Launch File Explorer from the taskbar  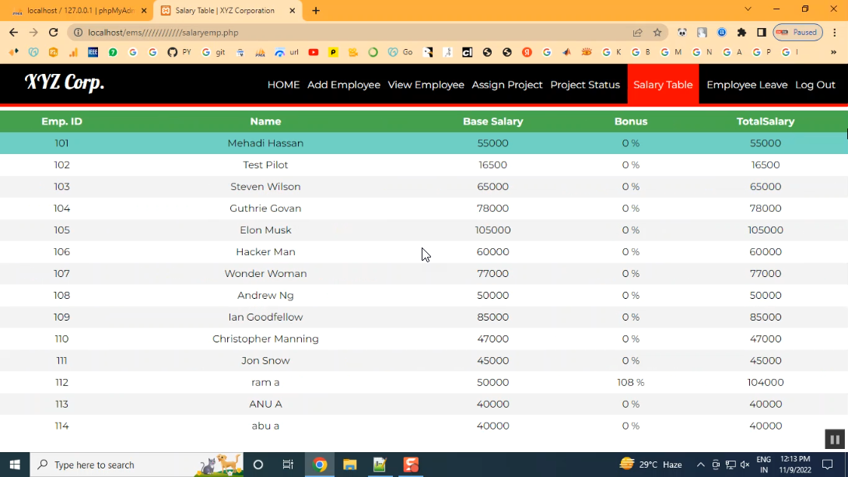click(x=349, y=465)
